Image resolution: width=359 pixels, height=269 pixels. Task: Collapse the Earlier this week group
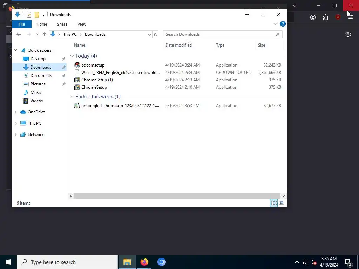(x=72, y=97)
